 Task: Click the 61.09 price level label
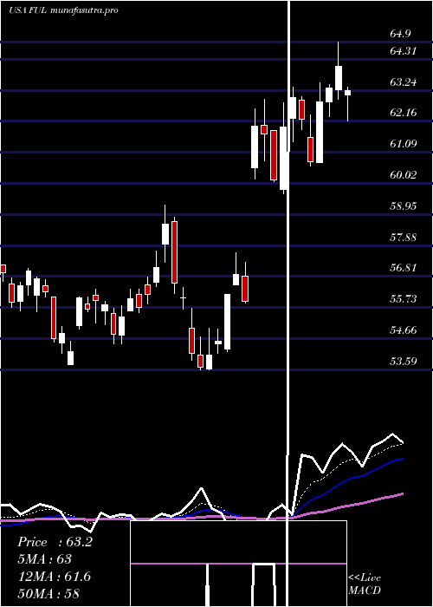404,144
